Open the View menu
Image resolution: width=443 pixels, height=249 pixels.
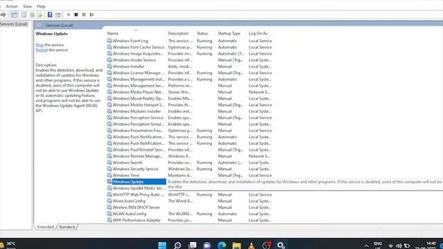28,6
